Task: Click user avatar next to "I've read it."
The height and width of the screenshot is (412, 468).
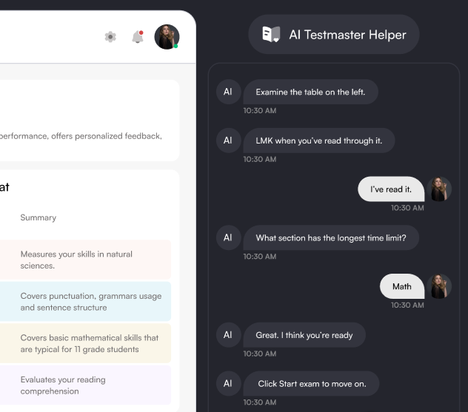Action: click(439, 189)
